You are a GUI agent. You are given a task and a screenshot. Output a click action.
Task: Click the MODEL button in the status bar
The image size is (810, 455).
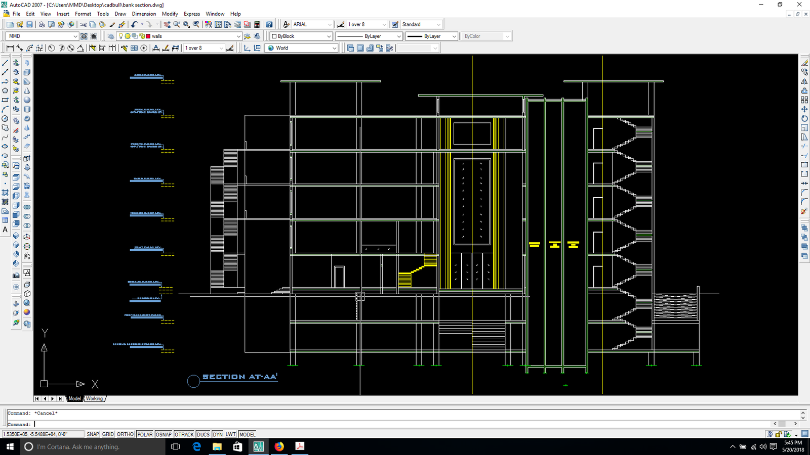pos(247,434)
